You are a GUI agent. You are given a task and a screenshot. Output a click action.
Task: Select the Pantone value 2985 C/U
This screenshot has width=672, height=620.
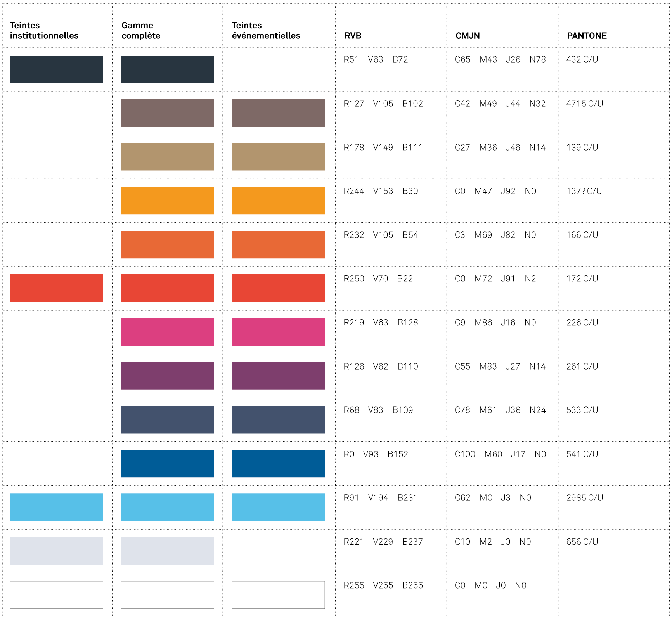point(584,498)
